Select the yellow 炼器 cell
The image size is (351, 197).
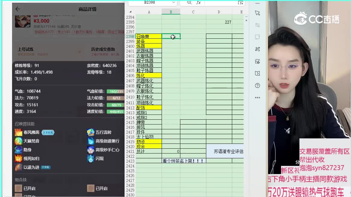[x=149, y=46]
